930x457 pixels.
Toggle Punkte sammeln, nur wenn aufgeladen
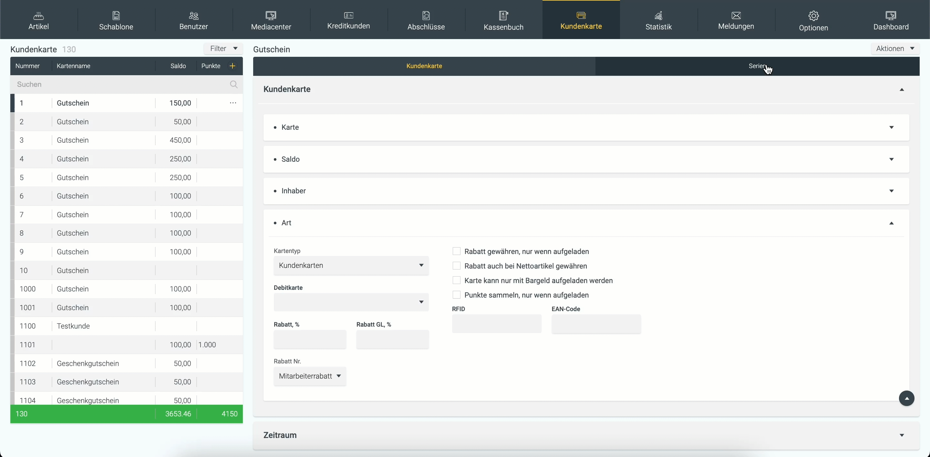pos(456,295)
